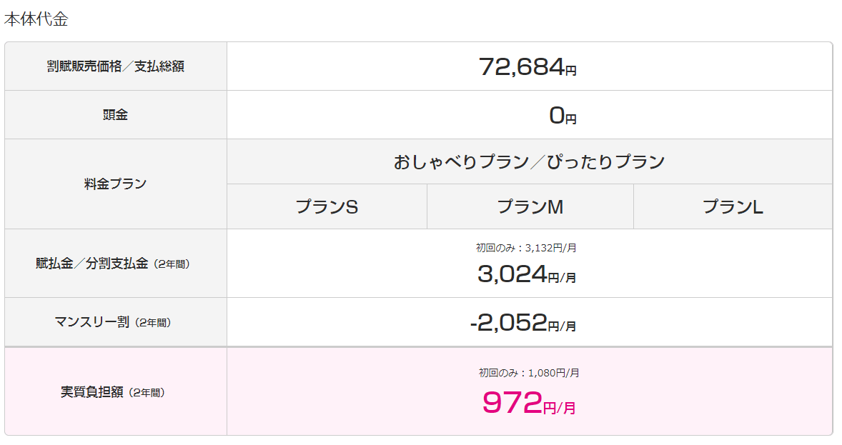842x445 pixels.
Task: Click the 頭金 row label
Action: (x=116, y=115)
